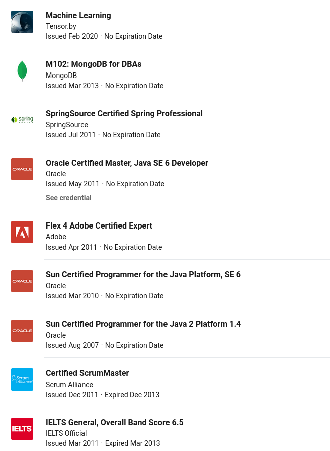Click the MongoDB issuer name
330x451 pixels.
click(61, 76)
